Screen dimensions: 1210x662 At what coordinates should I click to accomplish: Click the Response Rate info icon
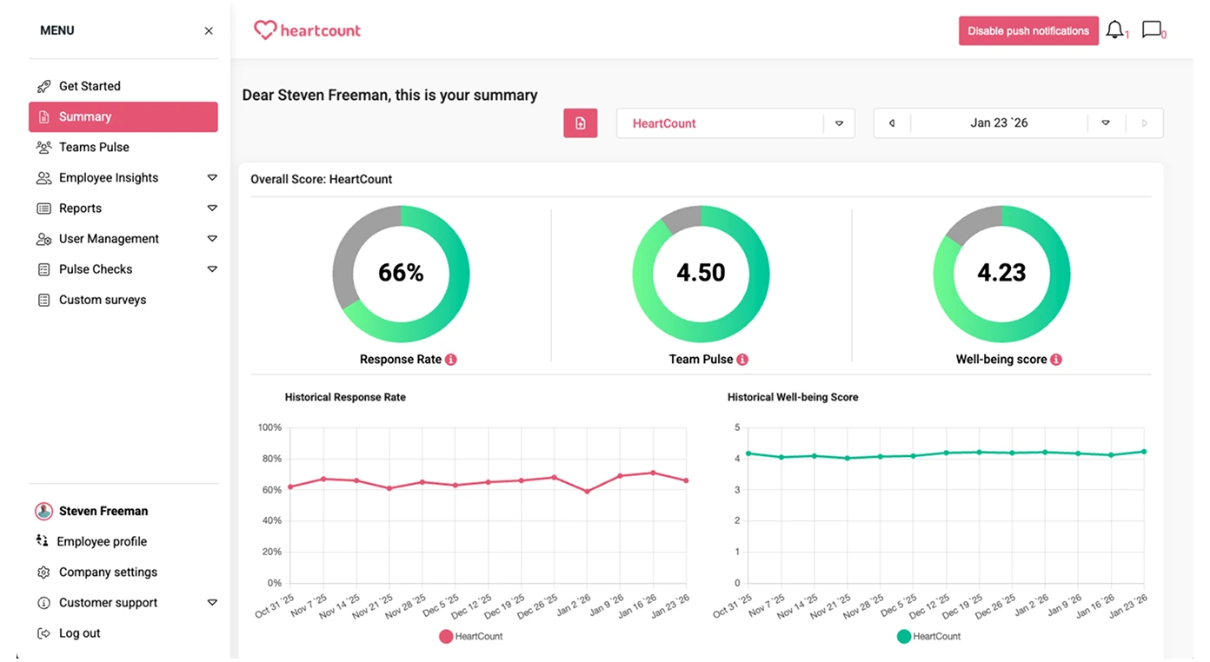click(x=451, y=360)
